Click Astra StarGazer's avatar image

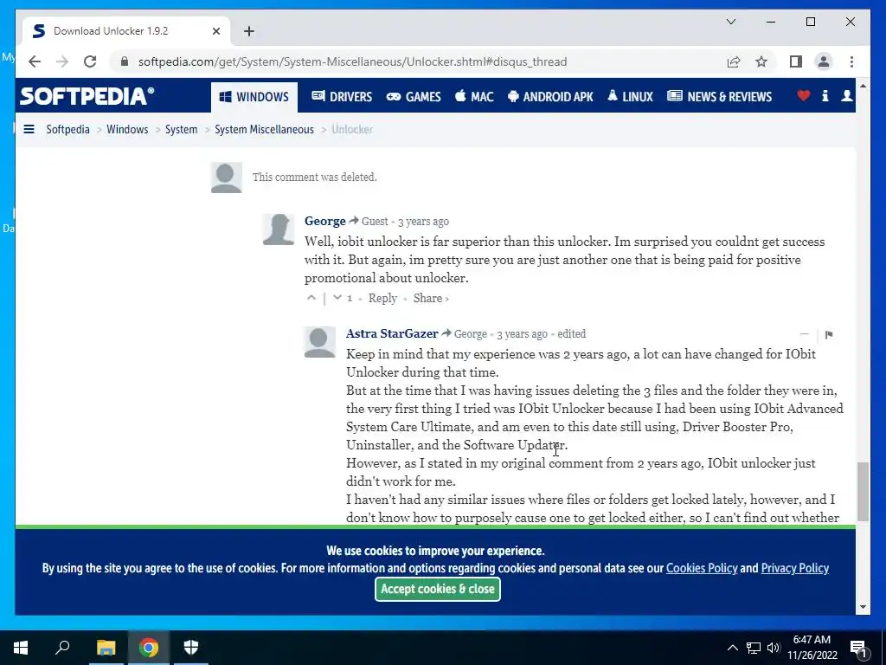320,342
